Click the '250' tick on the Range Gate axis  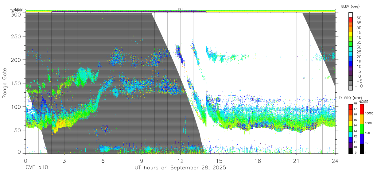pyautogui.click(x=16, y=36)
